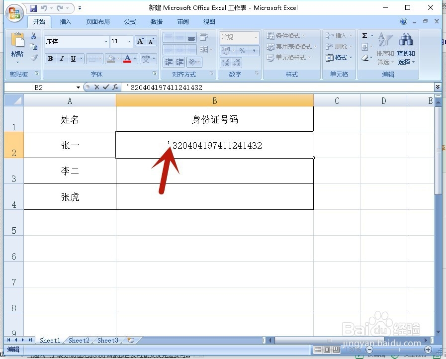Cancel the formula bar entry
This screenshot has height=359, width=446.
(x=97, y=87)
